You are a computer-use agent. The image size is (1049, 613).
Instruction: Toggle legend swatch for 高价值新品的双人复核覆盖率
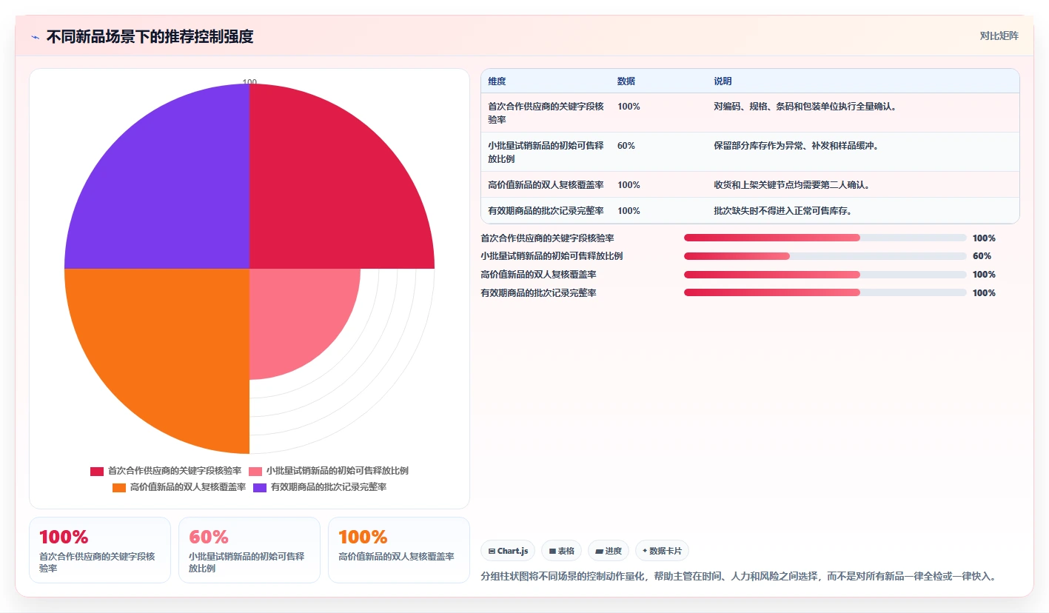119,487
